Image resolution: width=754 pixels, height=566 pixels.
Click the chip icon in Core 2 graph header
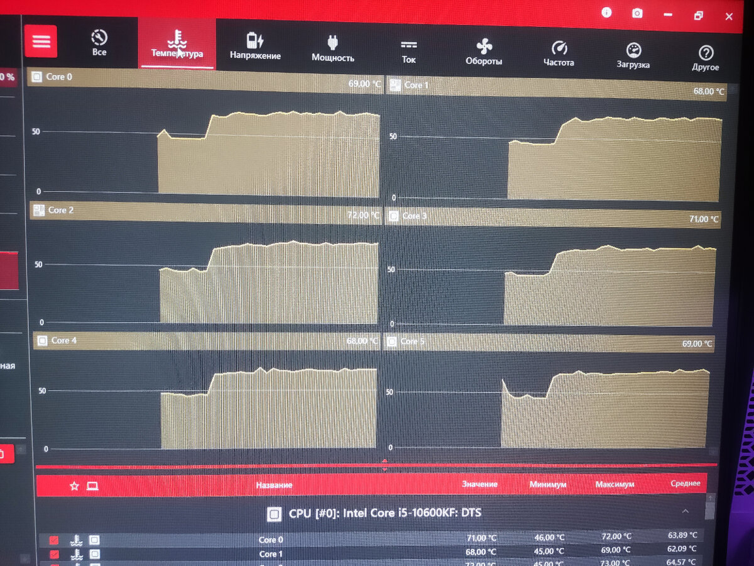click(x=38, y=209)
